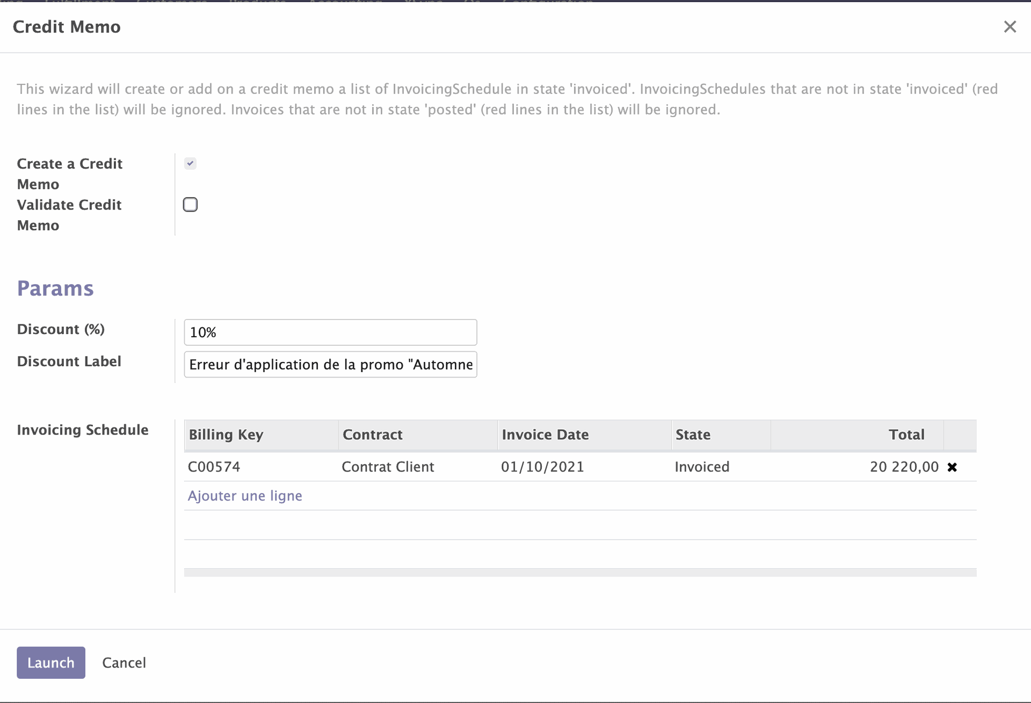This screenshot has width=1031, height=703.
Task: Click the 20 220,00 total cell
Action: coord(904,467)
